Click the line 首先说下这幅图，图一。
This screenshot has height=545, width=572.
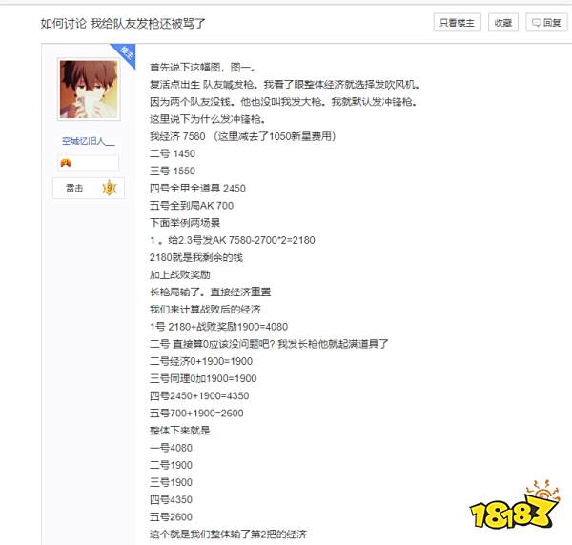click(x=203, y=67)
